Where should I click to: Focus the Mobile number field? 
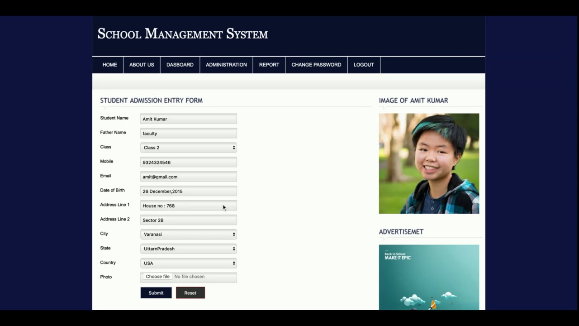189,162
